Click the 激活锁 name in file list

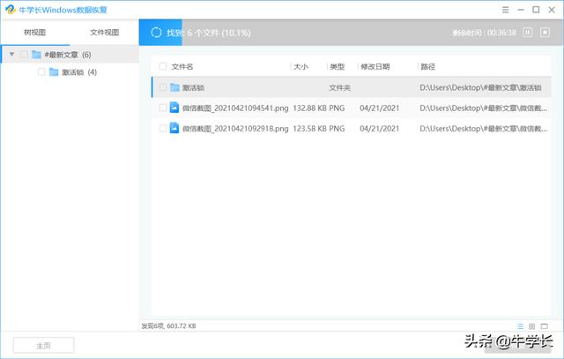tap(193, 87)
